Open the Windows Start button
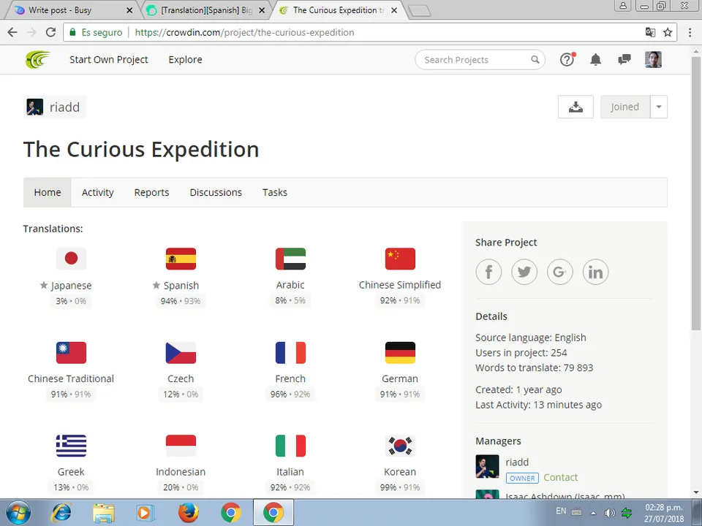The height and width of the screenshot is (526, 702). [x=18, y=513]
